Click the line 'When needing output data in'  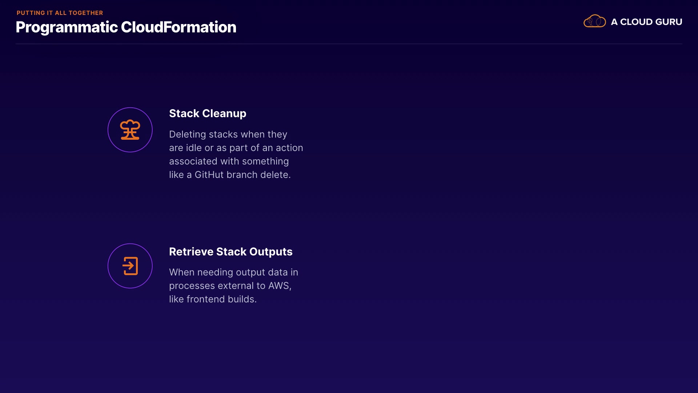tap(233, 272)
